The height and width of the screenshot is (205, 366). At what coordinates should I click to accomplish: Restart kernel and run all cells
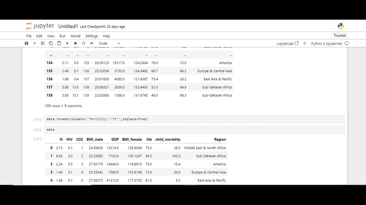(92, 43)
